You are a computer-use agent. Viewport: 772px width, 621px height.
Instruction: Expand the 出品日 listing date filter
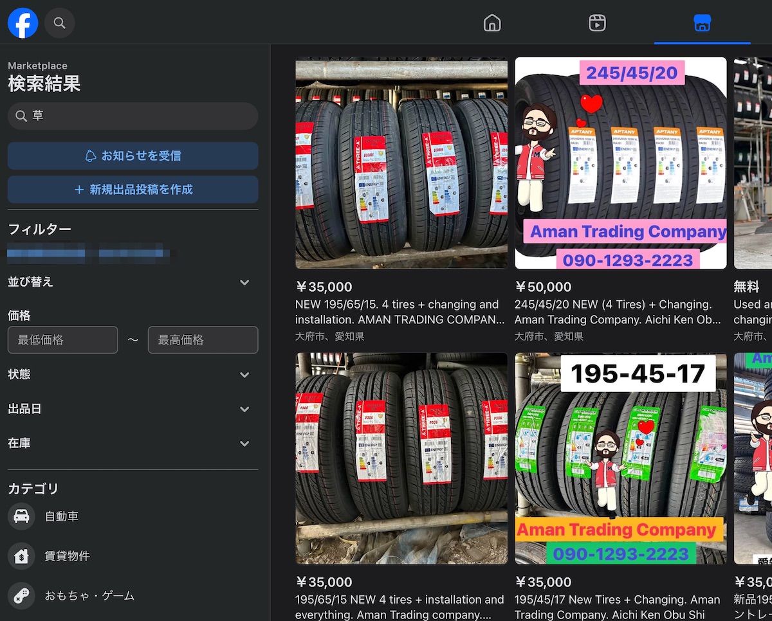tap(244, 409)
